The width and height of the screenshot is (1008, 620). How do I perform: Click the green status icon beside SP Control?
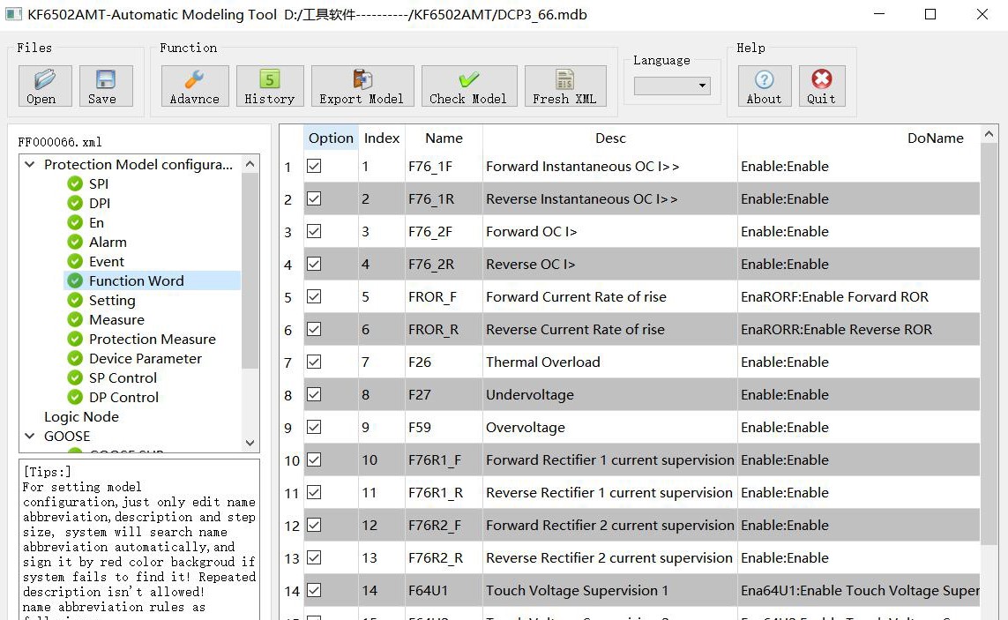tap(75, 377)
